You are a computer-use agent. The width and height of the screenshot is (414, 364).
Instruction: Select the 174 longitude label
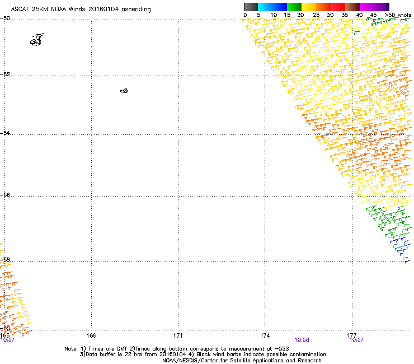(x=265, y=335)
